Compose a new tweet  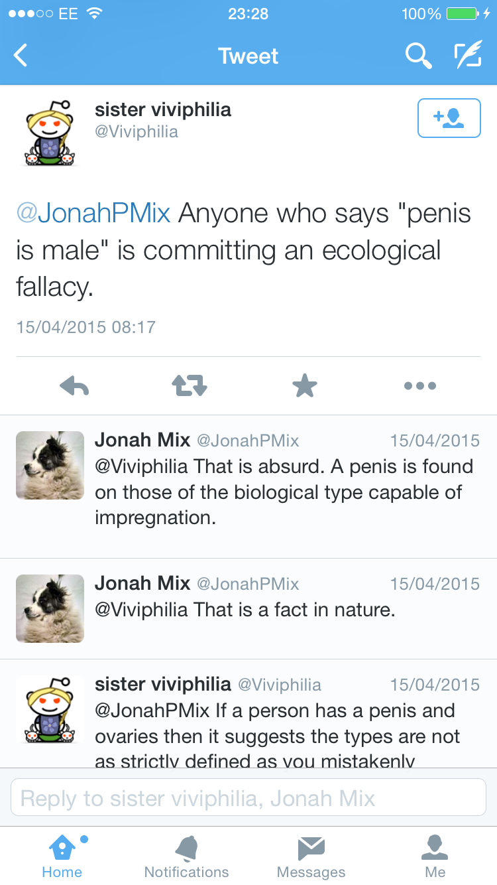coord(467,56)
